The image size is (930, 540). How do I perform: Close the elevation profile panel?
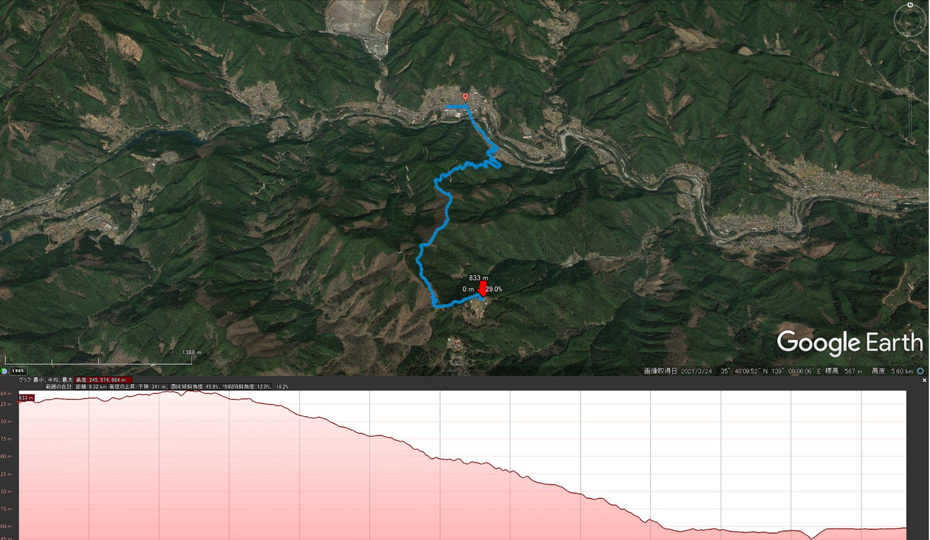pyautogui.click(x=924, y=380)
